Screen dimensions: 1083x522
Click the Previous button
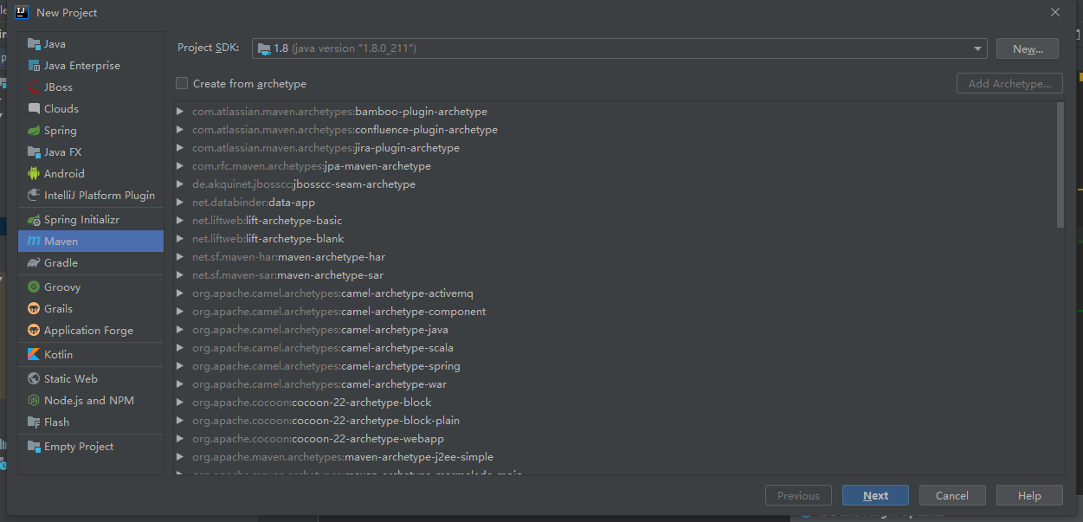pyautogui.click(x=798, y=496)
